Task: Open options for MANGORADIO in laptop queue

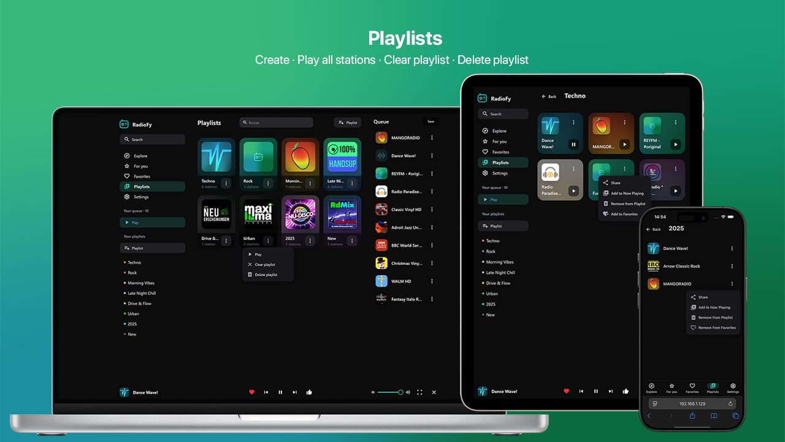Action: [432, 138]
